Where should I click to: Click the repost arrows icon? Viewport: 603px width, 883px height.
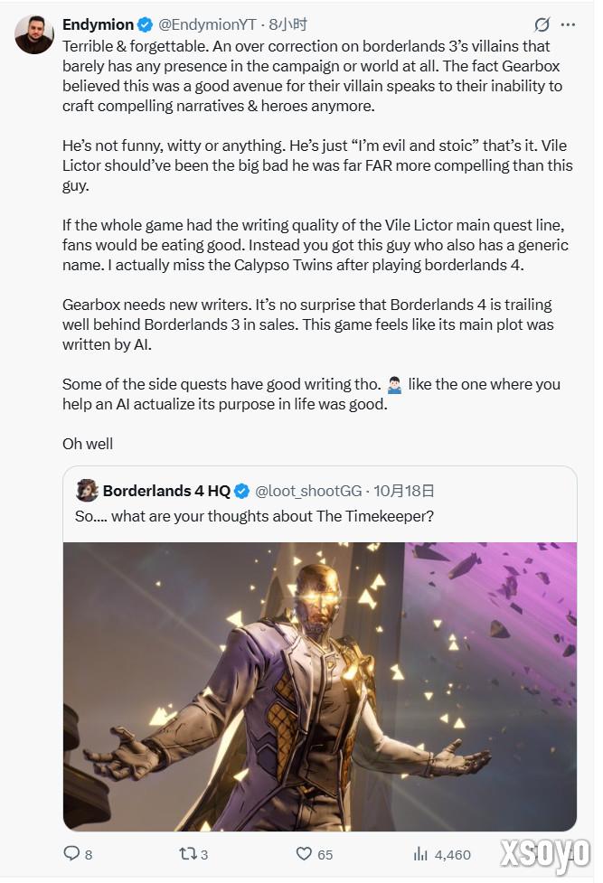coord(186,853)
